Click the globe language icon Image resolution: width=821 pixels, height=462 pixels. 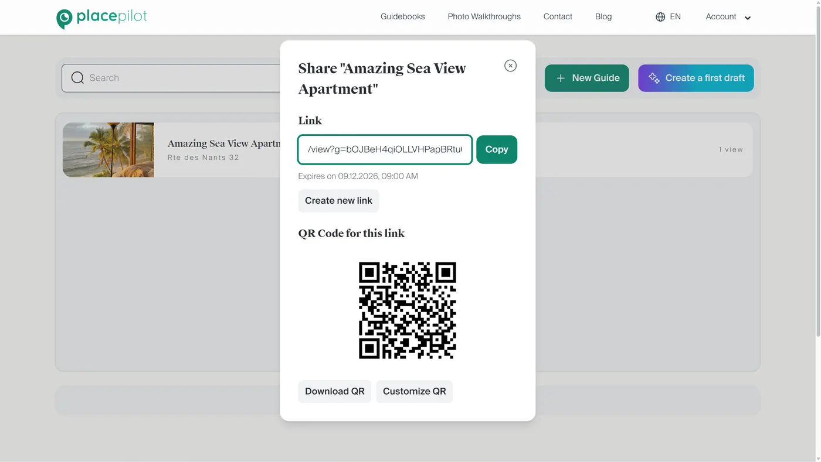(660, 17)
